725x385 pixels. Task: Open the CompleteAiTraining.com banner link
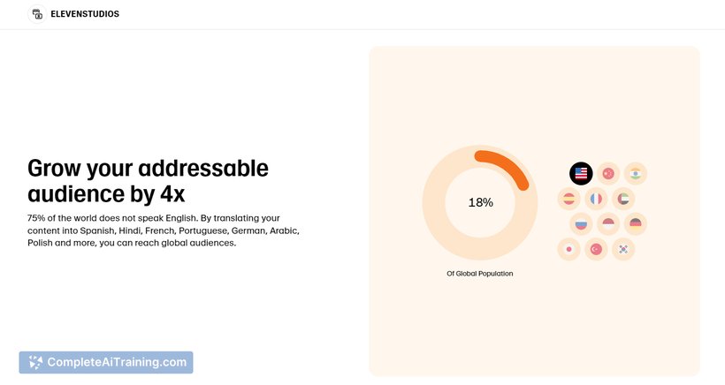(x=106, y=362)
